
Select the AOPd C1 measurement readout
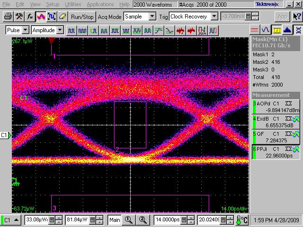pos(276,107)
